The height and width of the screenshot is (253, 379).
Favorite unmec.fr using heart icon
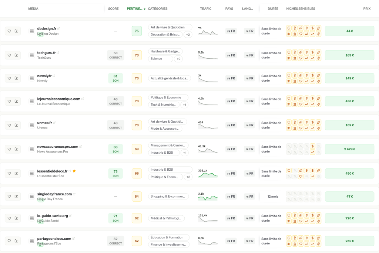tap(9, 125)
